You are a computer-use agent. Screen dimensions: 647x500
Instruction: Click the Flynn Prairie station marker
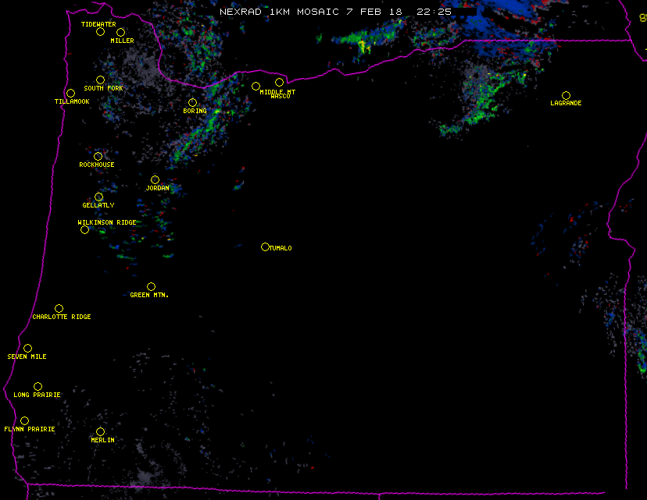pos(24,420)
